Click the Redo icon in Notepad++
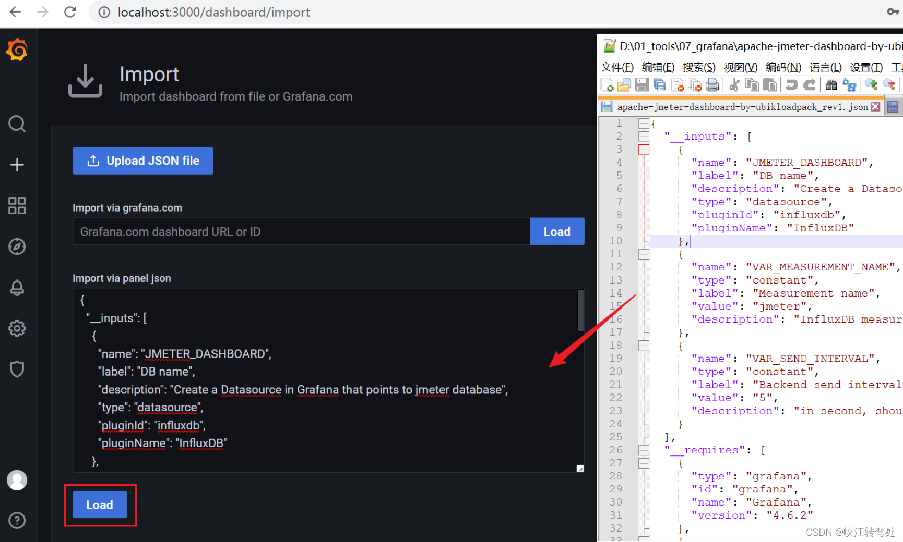This screenshot has width=903, height=542. point(810,84)
